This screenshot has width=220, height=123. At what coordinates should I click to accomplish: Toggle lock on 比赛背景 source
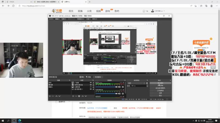click(93, 87)
